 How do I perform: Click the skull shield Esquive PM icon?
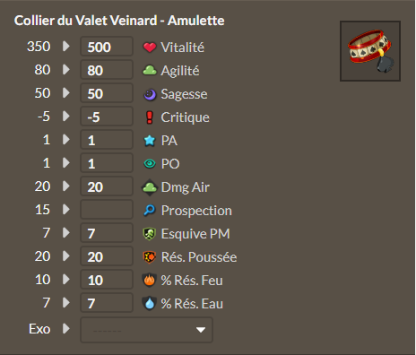click(150, 234)
